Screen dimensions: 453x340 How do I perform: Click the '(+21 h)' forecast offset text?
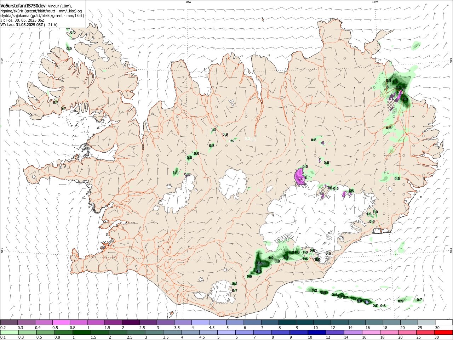pyautogui.click(x=51, y=25)
